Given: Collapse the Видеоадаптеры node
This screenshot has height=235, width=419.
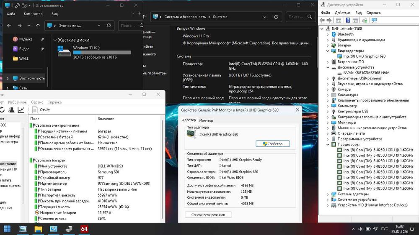Looking at the screenshot, I should pos(328,51).
